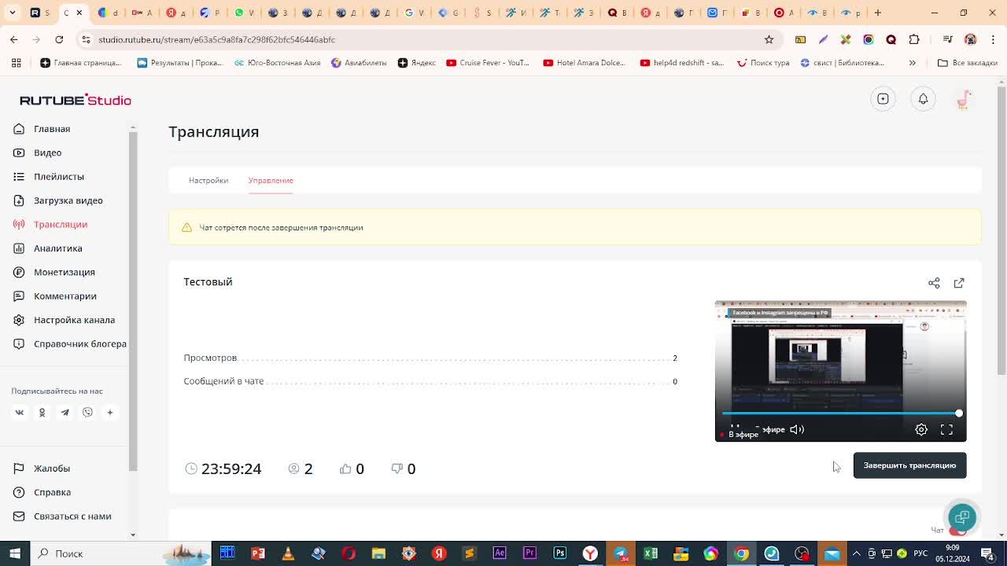
Task: Open Загрузка видео in sidebar
Action: point(58,200)
